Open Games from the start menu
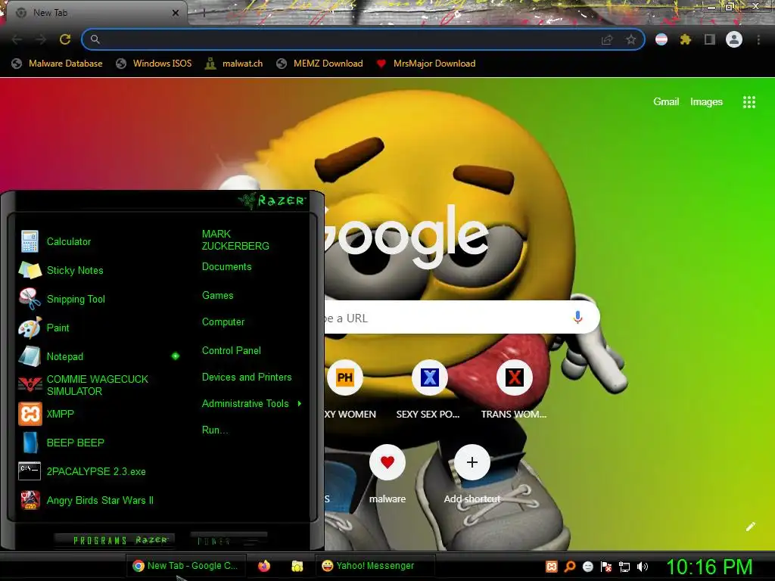The height and width of the screenshot is (581, 775). click(217, 296)
